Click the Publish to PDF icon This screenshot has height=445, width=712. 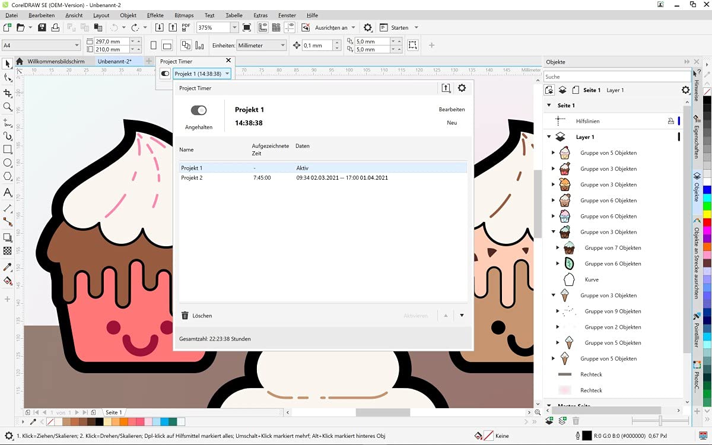click(186, 27)
